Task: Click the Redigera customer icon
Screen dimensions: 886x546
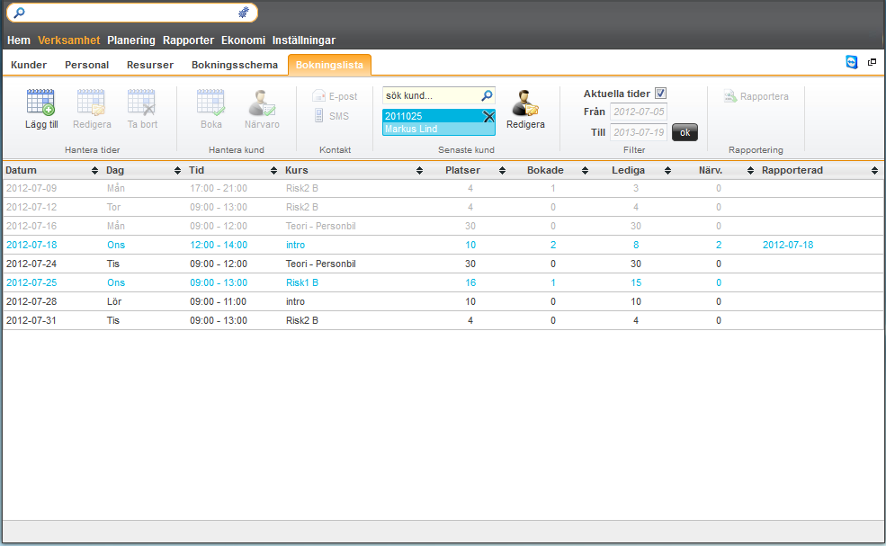Action: pyautogui.click(x=525, y=103)
